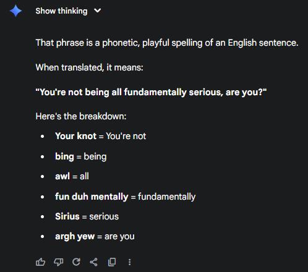
Task: Click the bold 'Sirius' bullet term
Action: 67,216
